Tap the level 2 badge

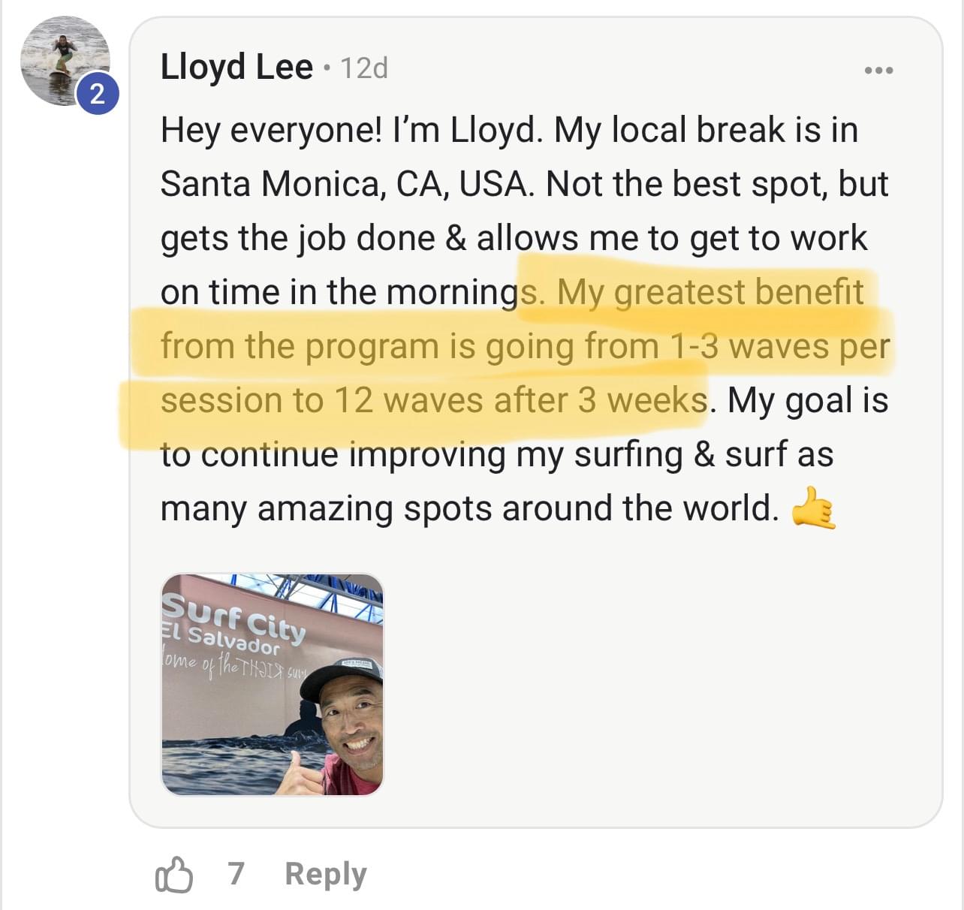click(98, 95)
